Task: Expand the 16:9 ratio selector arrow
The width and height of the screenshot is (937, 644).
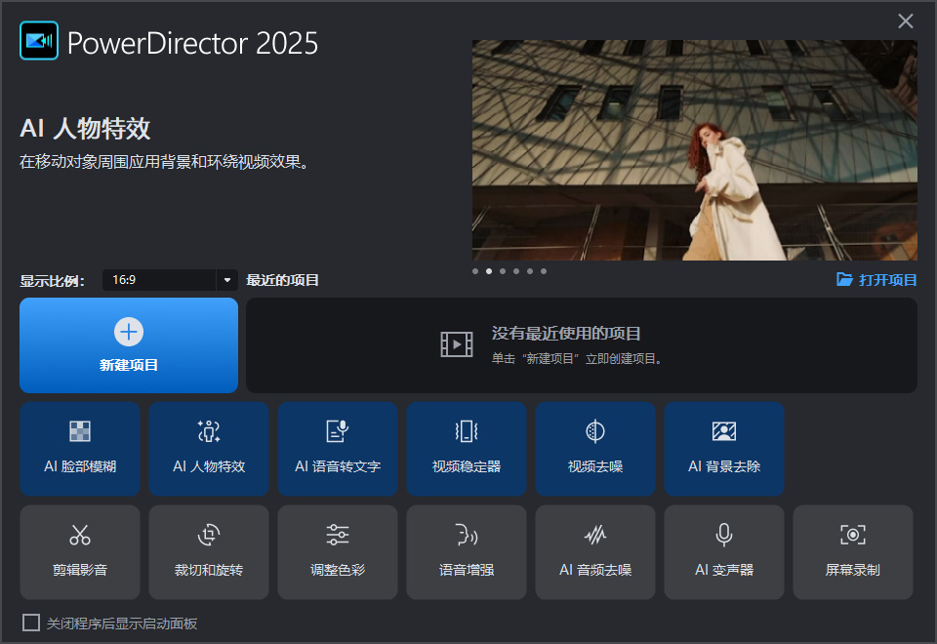Action: 226,280
